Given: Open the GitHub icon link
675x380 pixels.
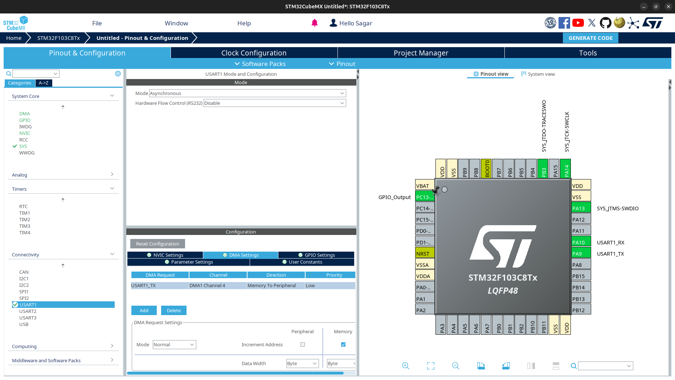Looking at the screenshot, I should point(605,23).
